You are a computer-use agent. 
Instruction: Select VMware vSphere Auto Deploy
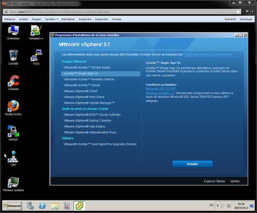pos(84,126)
